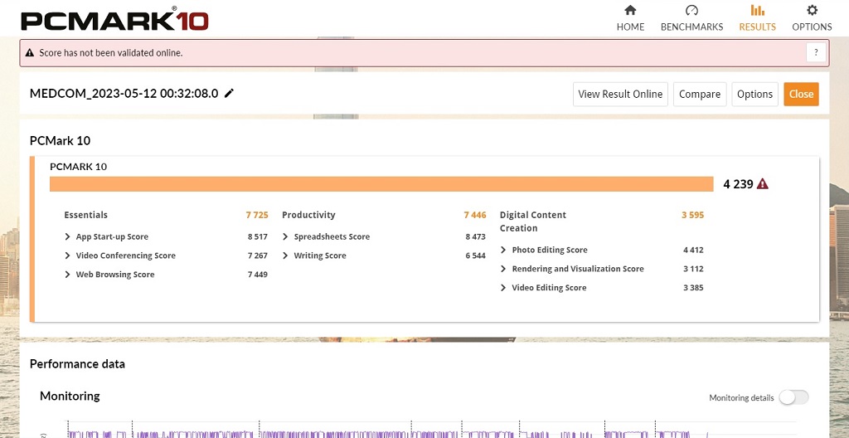This screenshot has height=438, width=849.
Task: Click Digital Content Creation score 3 595
Action: 692,215
